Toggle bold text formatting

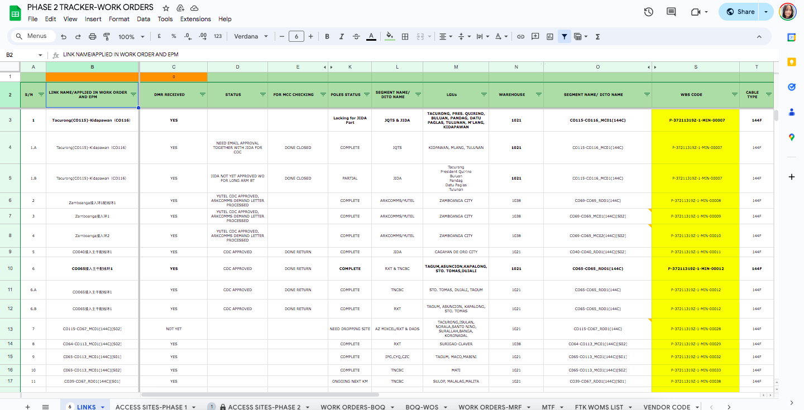[327, 36]
